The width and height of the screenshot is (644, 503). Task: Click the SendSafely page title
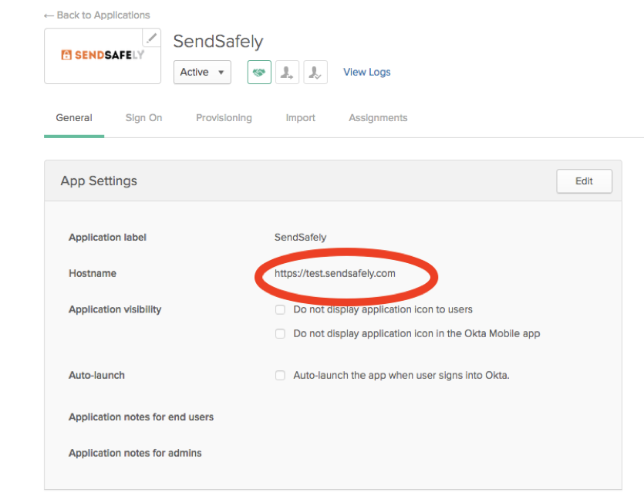click(x=218, y=42)
